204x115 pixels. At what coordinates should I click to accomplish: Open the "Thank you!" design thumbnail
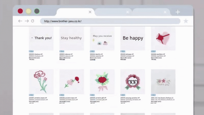tap(41, 39)
